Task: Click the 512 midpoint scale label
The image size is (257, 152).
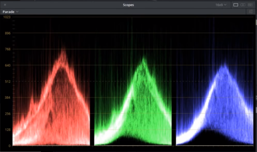Action: coord(8,81)
